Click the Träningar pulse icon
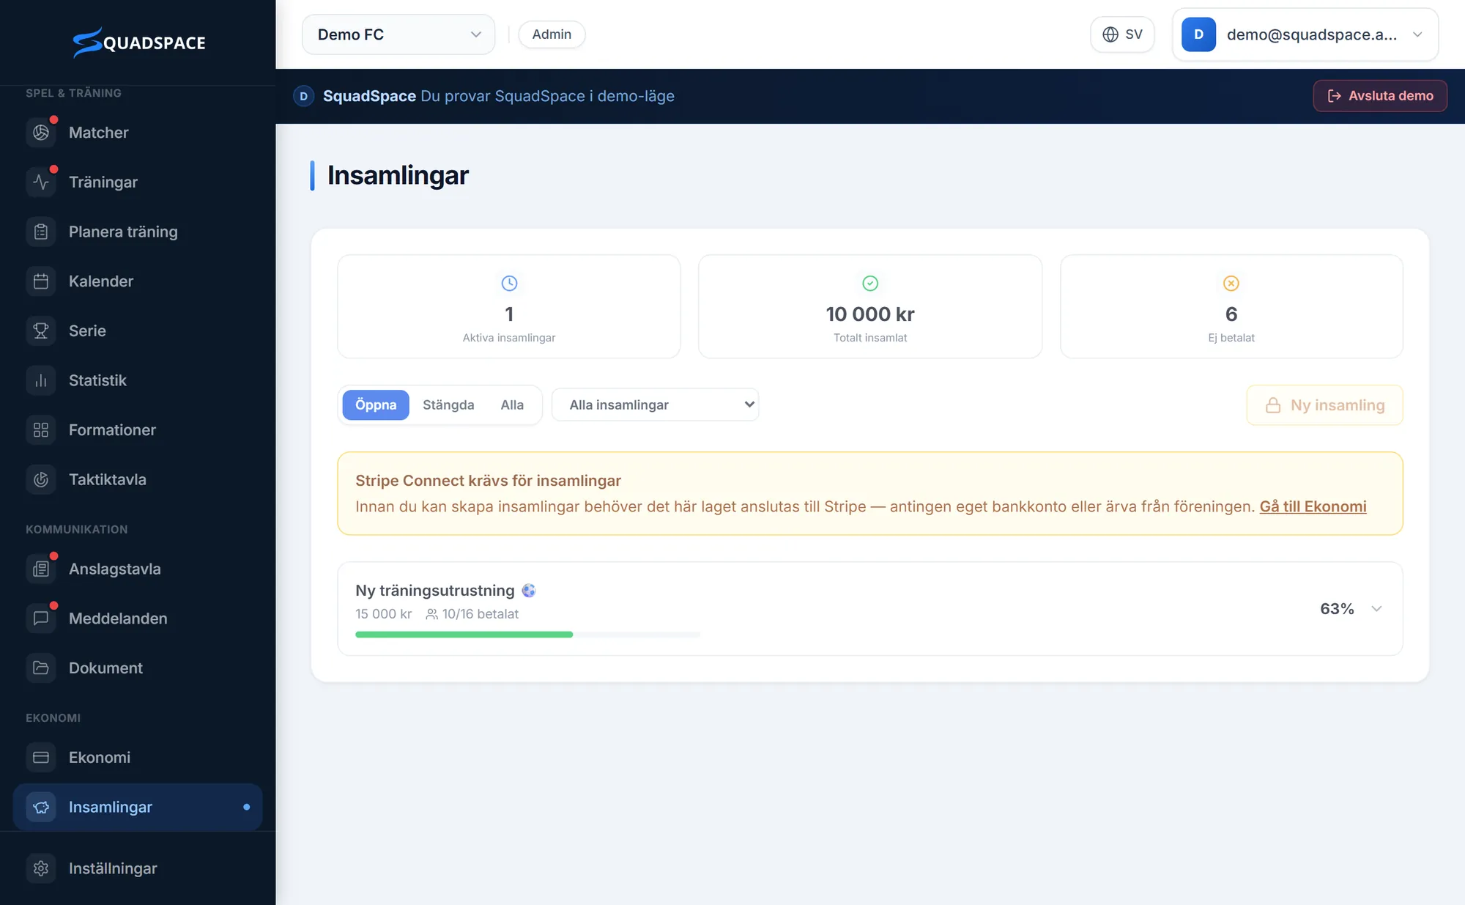The height and width of the screenshot is (905, 1465). pos(41,182)
